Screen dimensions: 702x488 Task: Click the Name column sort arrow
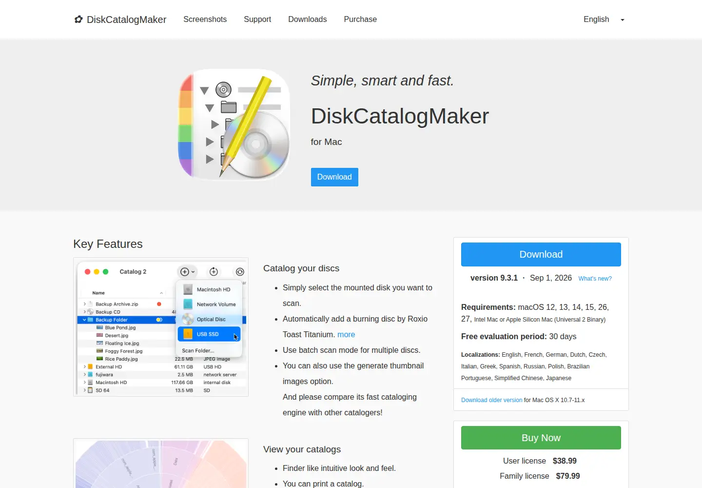[x=161, y=293]
